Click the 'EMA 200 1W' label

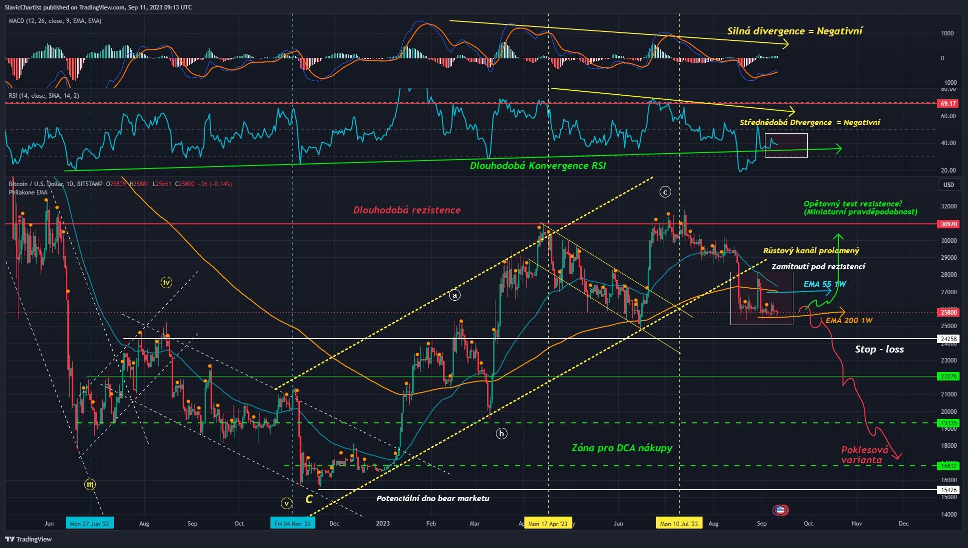(x=849, y=321)
